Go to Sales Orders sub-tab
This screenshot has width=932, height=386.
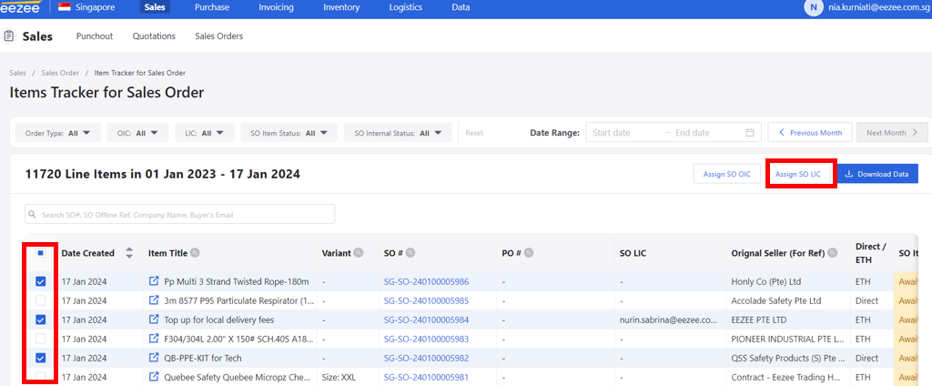click(218, 36)
